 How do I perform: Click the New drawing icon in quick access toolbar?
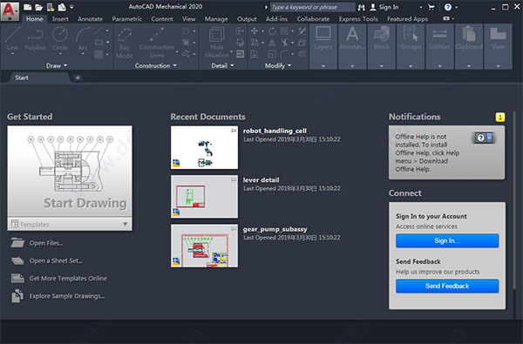pyautogui.click(x=28, y=7)
